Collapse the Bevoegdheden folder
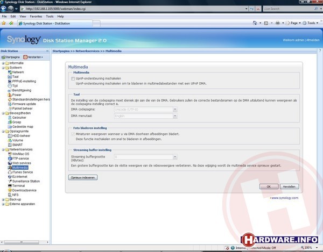The height and width of the screenshot is (252, 323). coord(3,113)
